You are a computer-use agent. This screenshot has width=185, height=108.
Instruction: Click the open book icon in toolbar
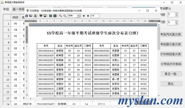pyautogui.click(x=31, y=16)
